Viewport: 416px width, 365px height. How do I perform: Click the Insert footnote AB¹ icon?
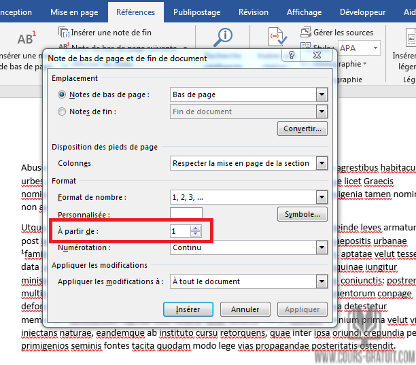[26, 39]
